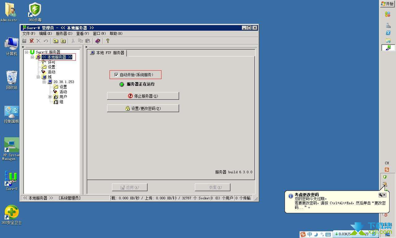Click the Paste clipboard toolbar icon
Viewport: 396px width, 238px height.
click(x=88, y=41)
